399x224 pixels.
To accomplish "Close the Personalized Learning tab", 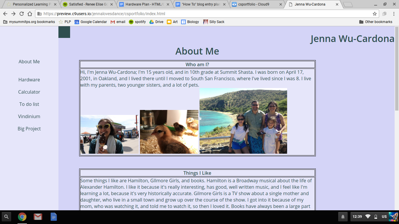I will (55, 4).
